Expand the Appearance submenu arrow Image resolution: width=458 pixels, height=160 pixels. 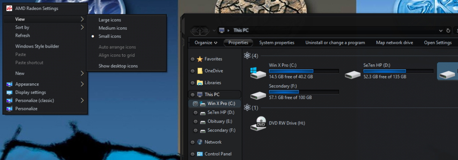pos(82,84)
